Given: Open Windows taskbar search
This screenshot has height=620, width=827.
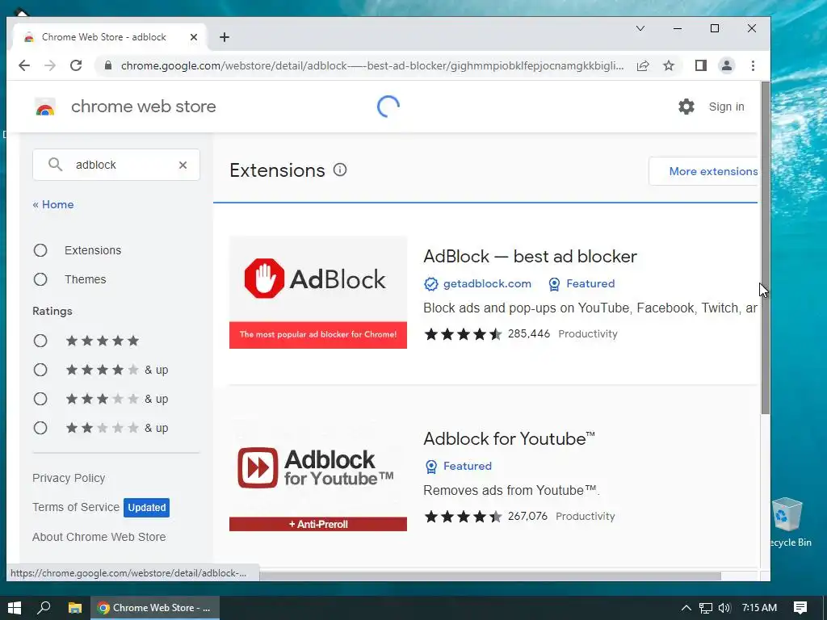Looking at the screenshot, I should click(x=44, y=607).
